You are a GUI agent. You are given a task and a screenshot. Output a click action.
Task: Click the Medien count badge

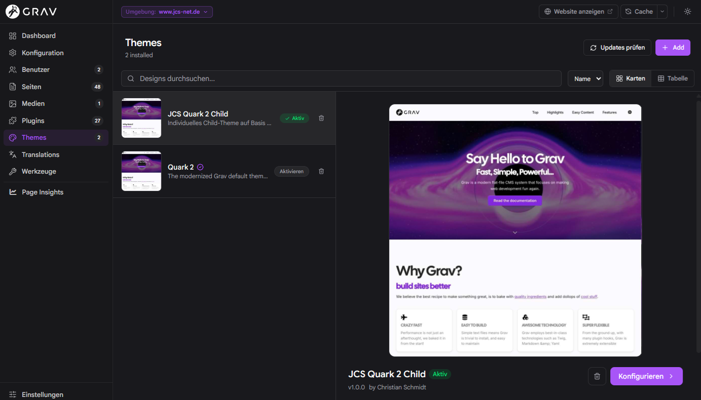(99, 104)
